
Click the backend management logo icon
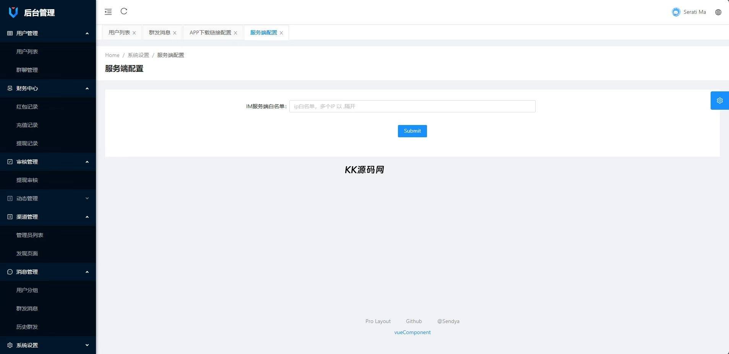(13, 12)
